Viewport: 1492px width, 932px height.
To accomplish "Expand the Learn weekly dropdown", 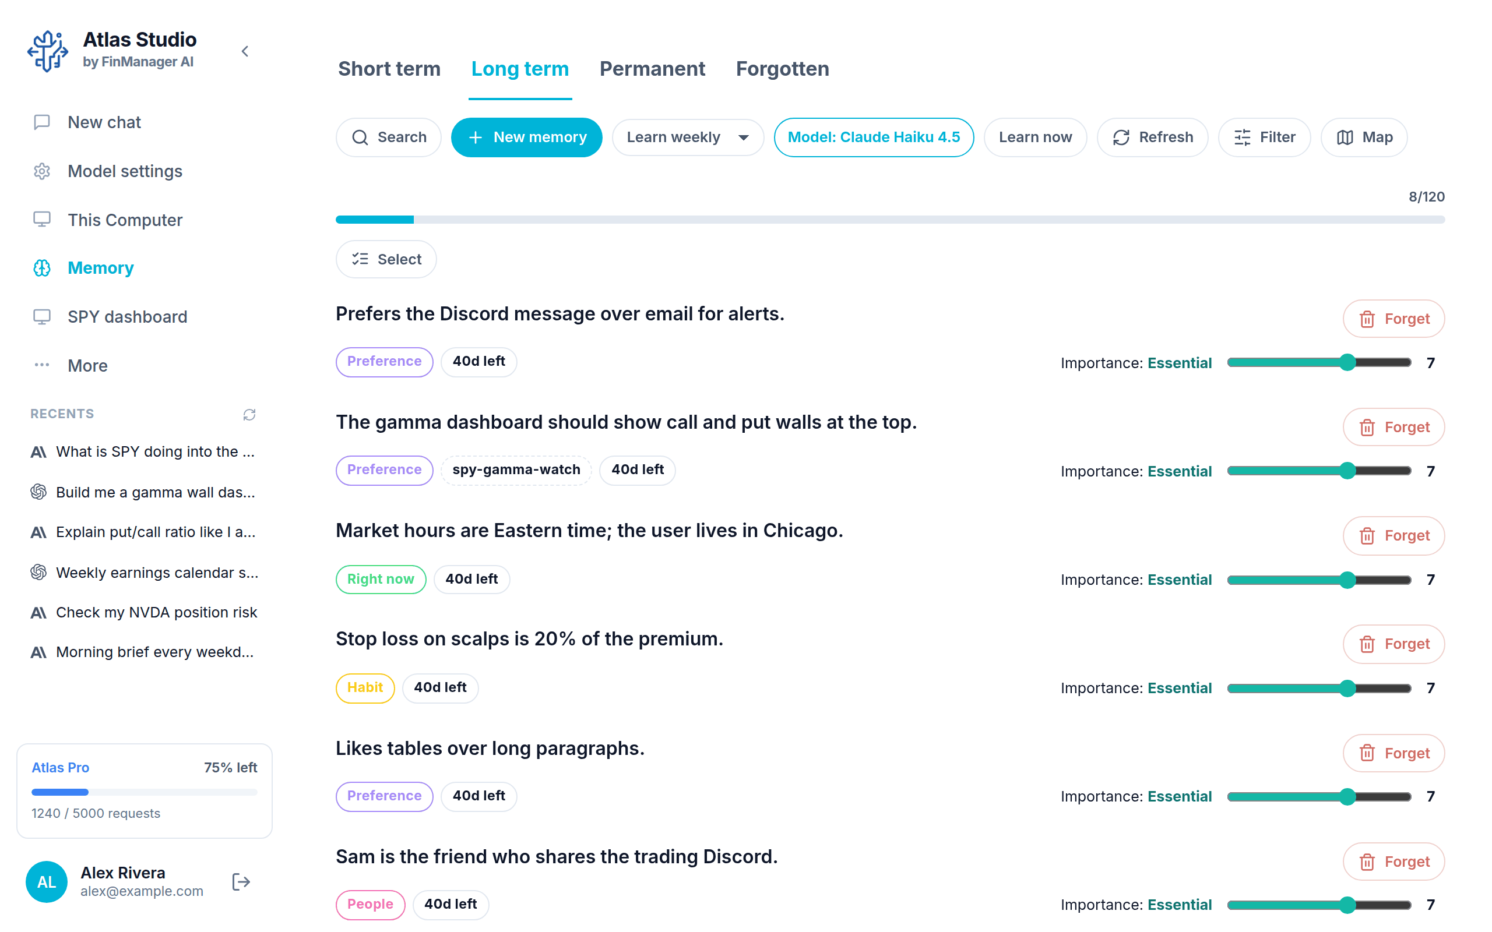I will pos(688,137).
